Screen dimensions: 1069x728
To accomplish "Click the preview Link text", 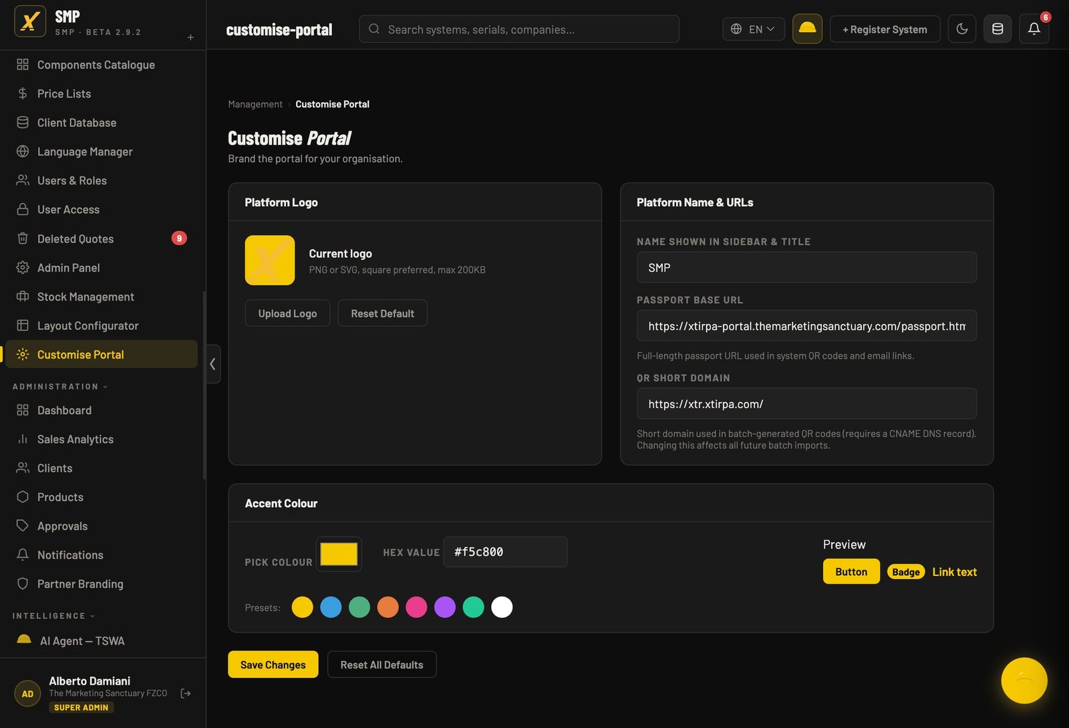I will 954,572.
